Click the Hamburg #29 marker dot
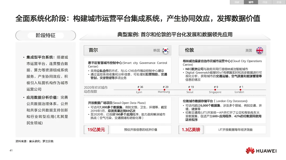286x160 pixels. [164, 90]
